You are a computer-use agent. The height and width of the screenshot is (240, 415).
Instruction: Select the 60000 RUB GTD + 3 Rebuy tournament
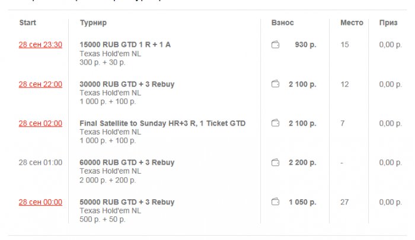pyautogui.click(x=127, y=162)
